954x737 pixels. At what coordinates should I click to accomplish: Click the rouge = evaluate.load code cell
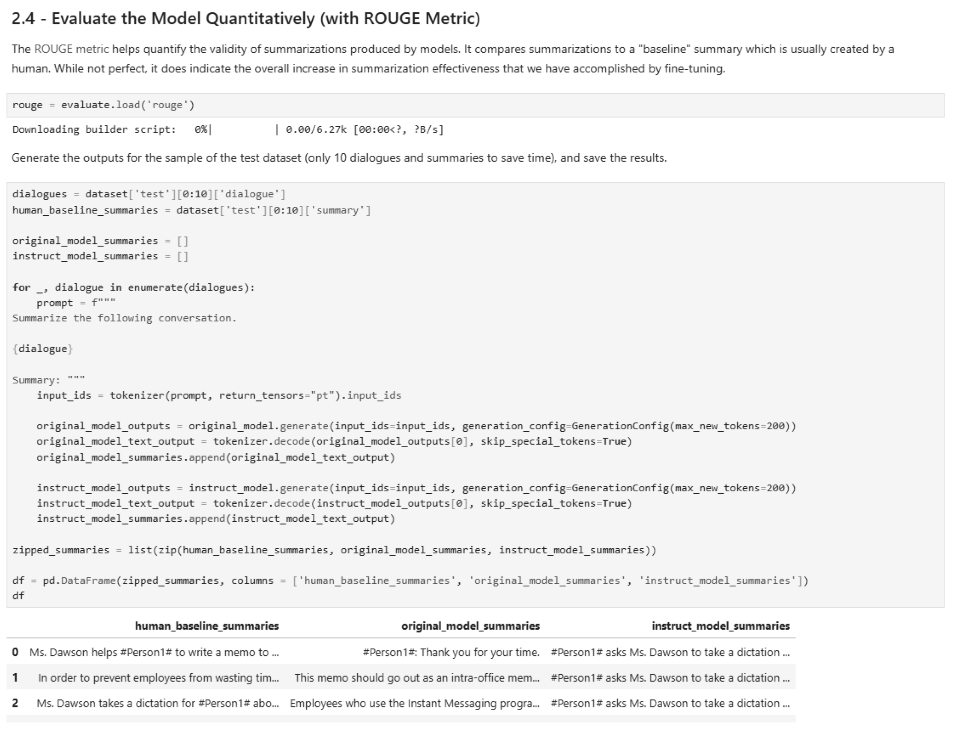pos(104,105)
